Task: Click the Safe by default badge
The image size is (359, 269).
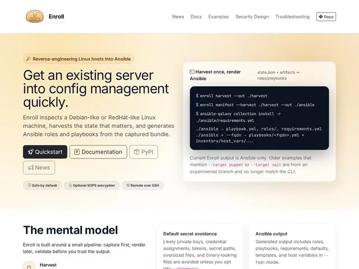Action: click(42, 185)
